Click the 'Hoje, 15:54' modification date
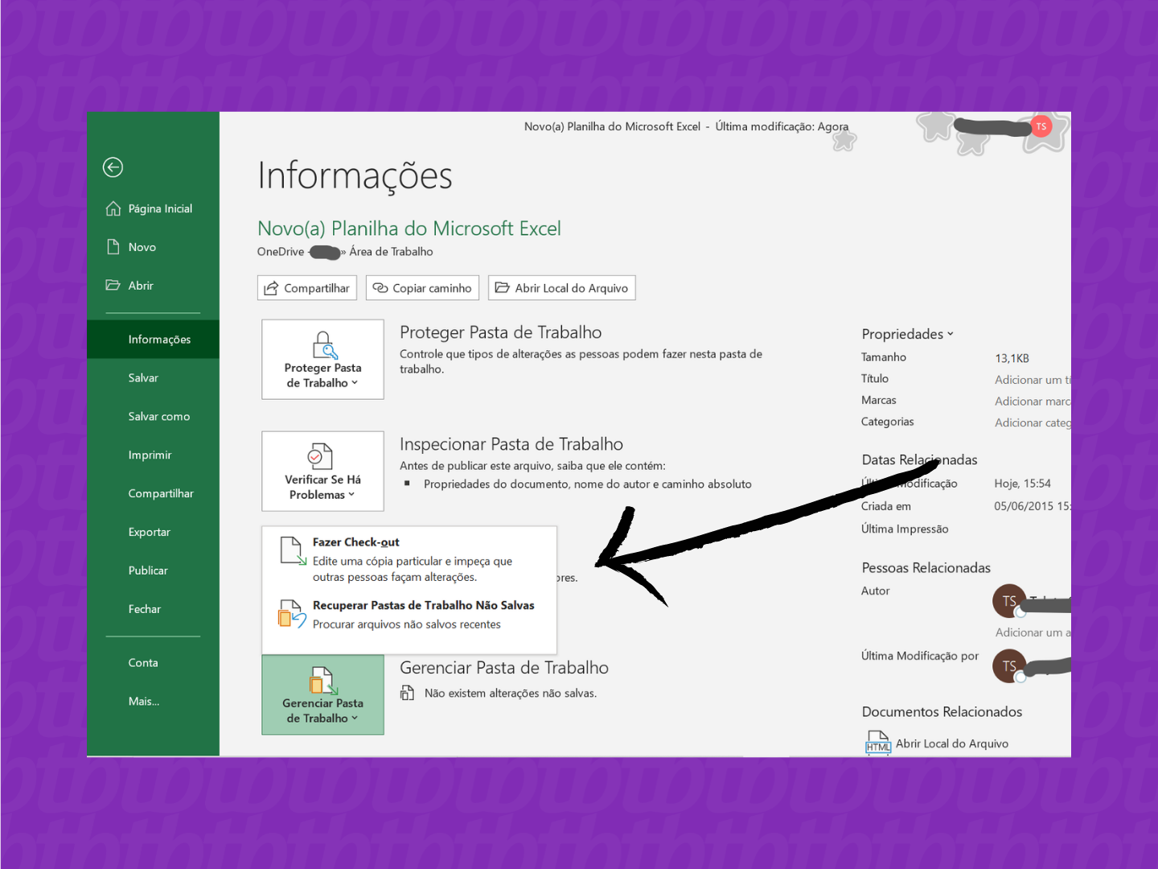1158x869 pixels. pos(1023,484)
